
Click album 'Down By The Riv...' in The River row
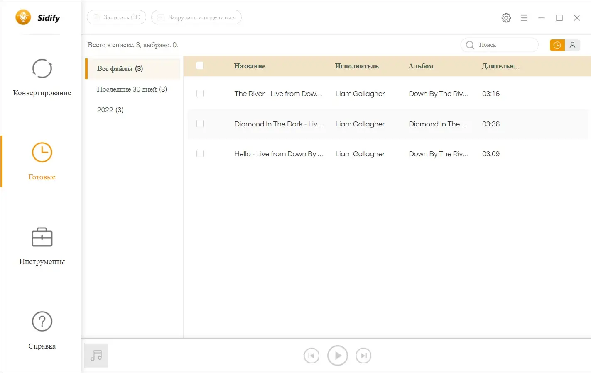(439, 94)
